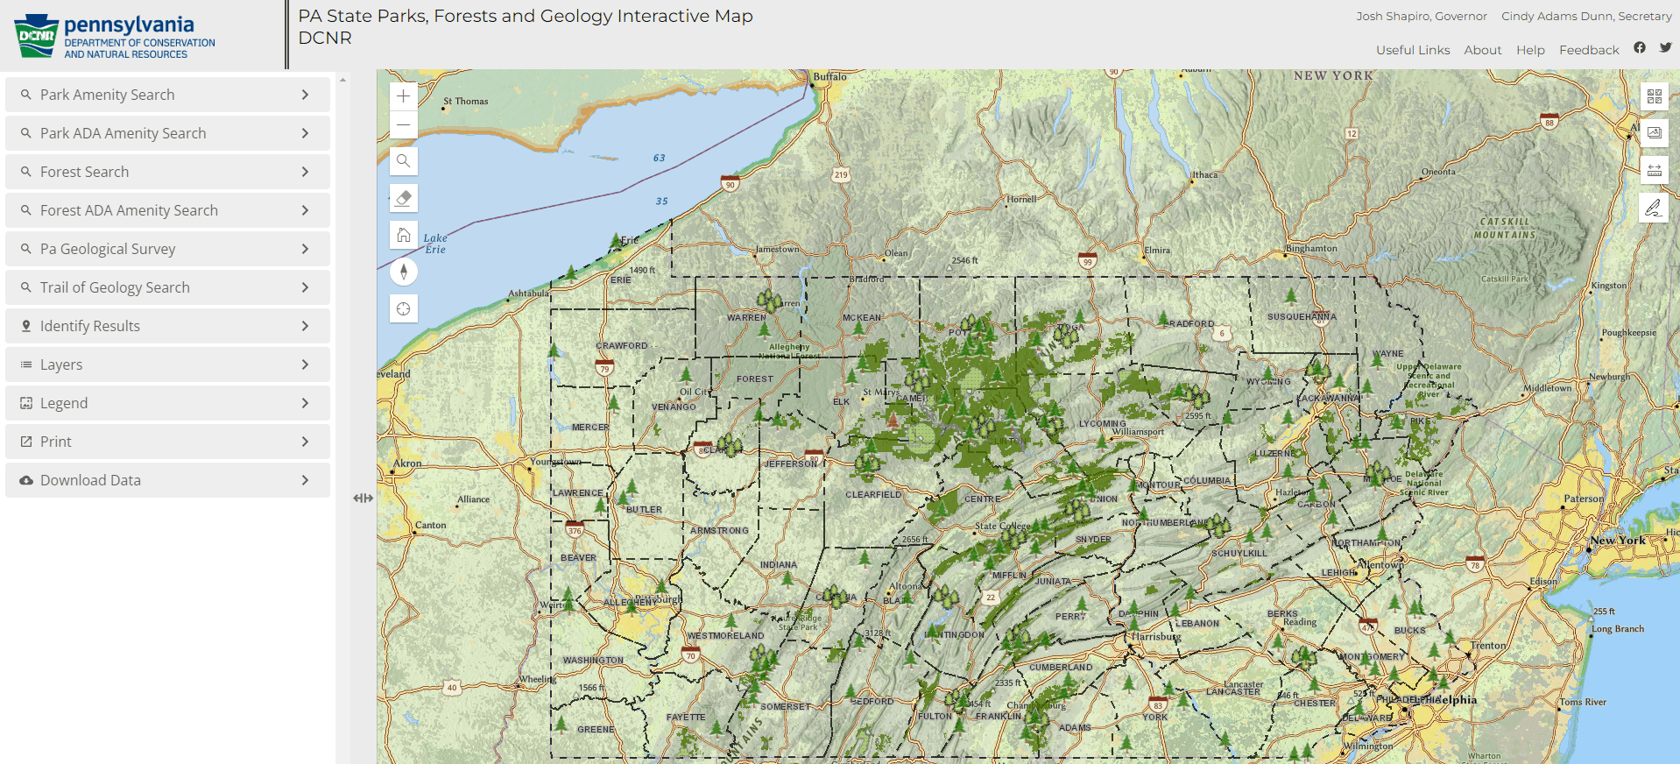Click cloud icon beside Download Data
The image size is (1680, 764).
point(26,480)
